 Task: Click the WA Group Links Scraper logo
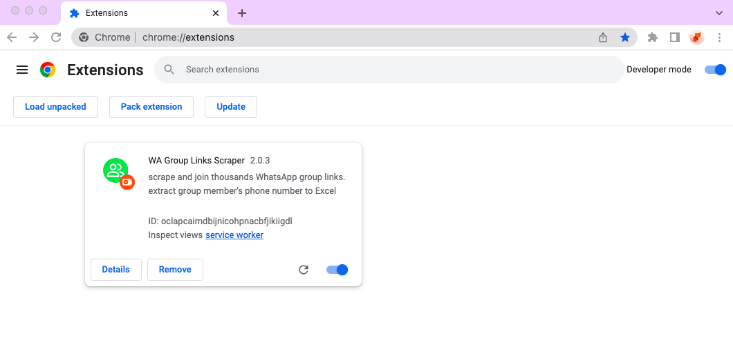(118, 173)
